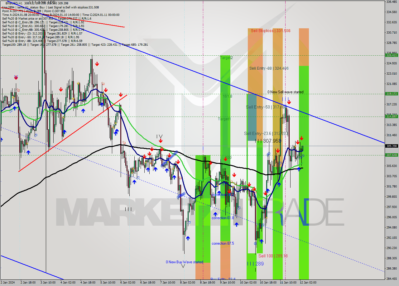Image resolution: width=399 pixels, height=286 pixels.
Task: Click the '3 Jan 10:00' time axis label
Action: tap(48, 283)
